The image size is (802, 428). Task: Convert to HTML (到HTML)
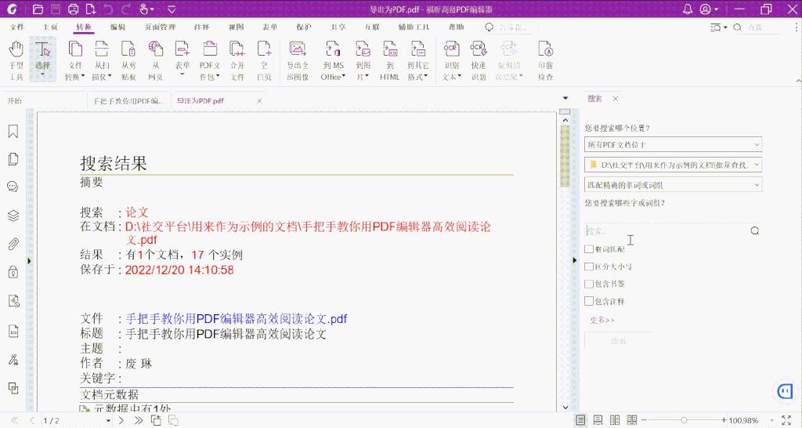390,60
